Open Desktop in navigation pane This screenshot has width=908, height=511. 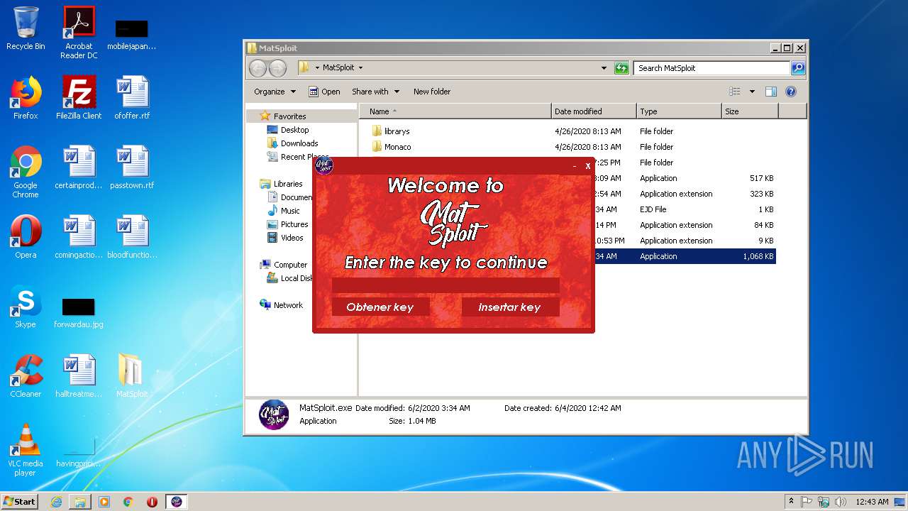(294, 130)
